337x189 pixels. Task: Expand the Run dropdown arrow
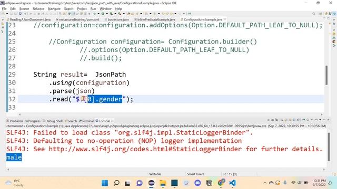(107, 14)
